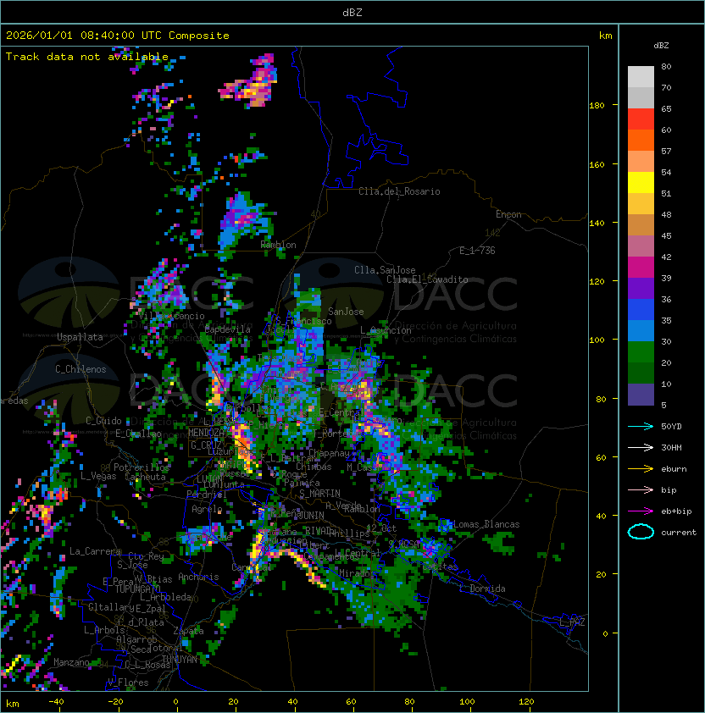705x713 pixels.
Task: Click the yellow eburn arrow legend icon
Action: click(x=641, y=469)
